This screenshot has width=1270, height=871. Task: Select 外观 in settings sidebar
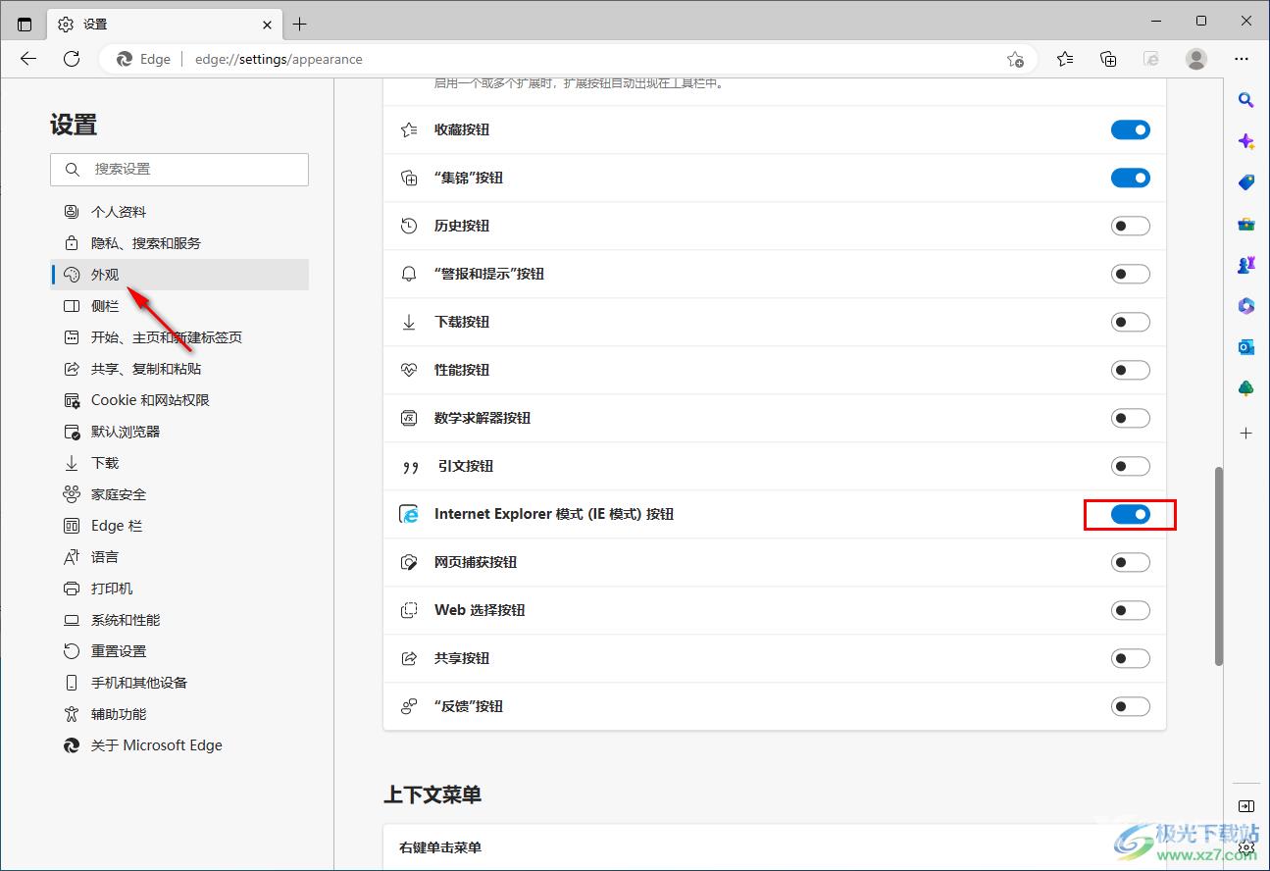[x=179, y=275]
